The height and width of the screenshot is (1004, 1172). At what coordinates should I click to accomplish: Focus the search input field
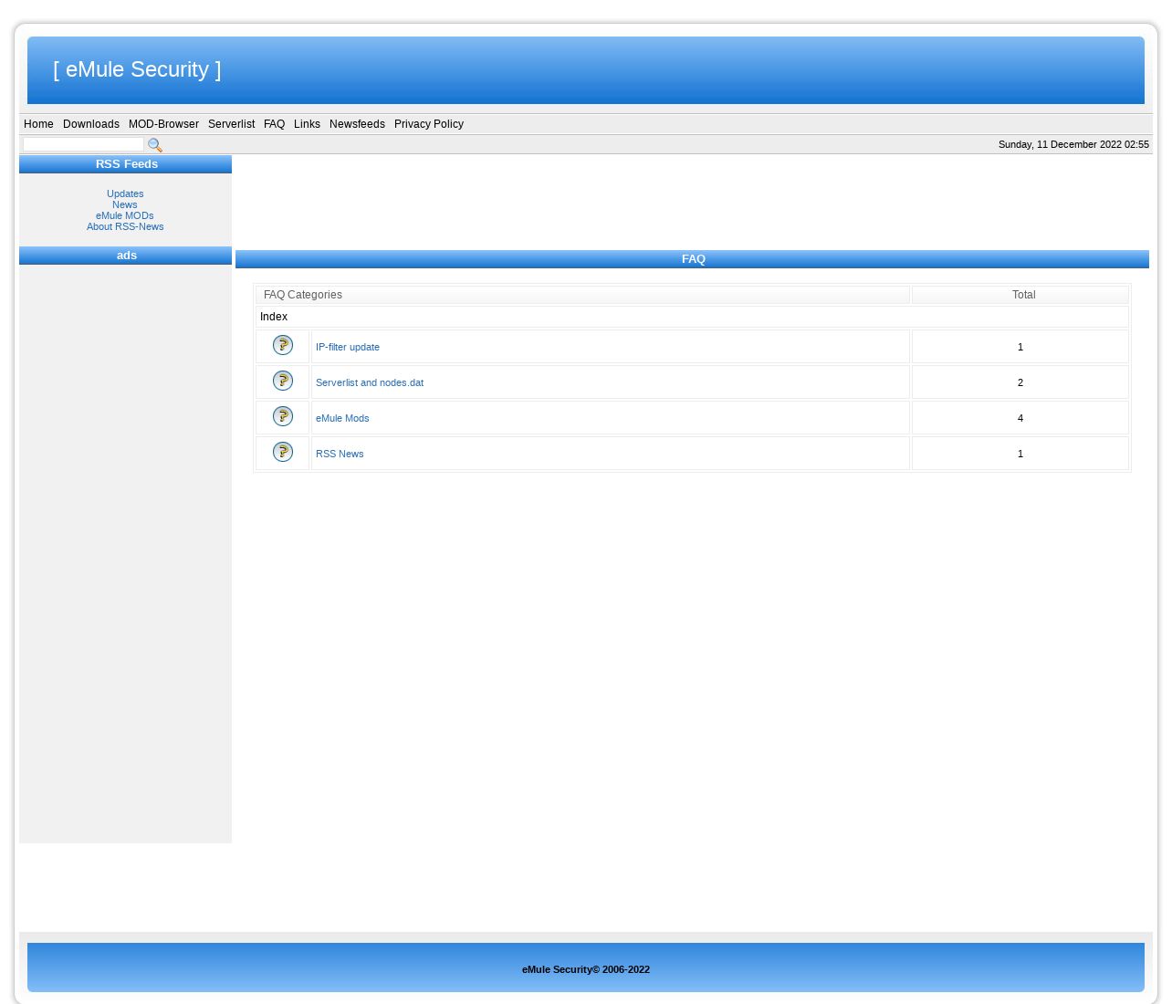pyautogui.click(x=83, y=144)
